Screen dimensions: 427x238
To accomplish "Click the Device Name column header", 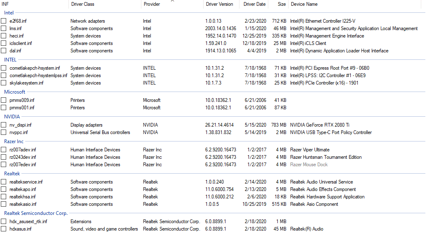I will tap(304, 4).
